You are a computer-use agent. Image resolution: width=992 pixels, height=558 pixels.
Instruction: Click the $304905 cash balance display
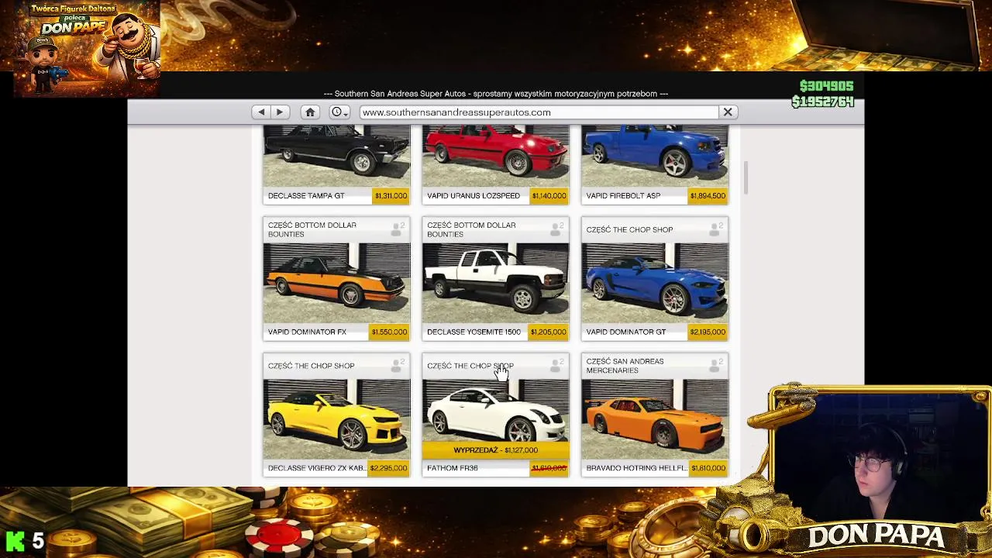click(x=826, y=86)
